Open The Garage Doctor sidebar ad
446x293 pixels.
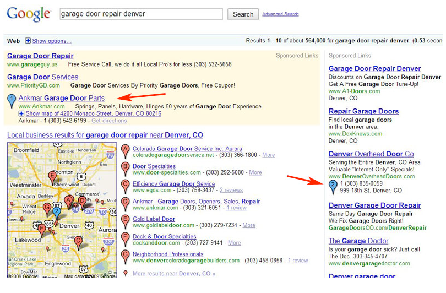[x=358, y=241]
